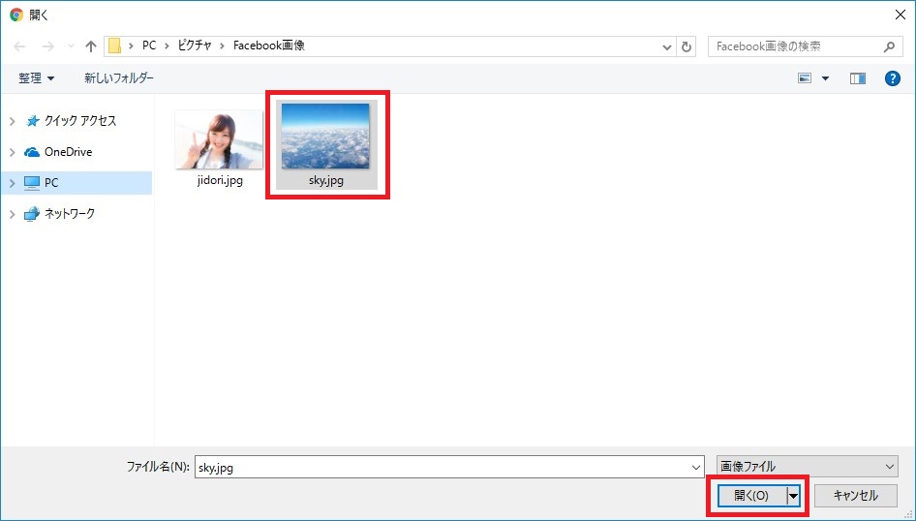916x521 pixels.
Task: Open the address bar history dropdown
Action: pos(666,46)
